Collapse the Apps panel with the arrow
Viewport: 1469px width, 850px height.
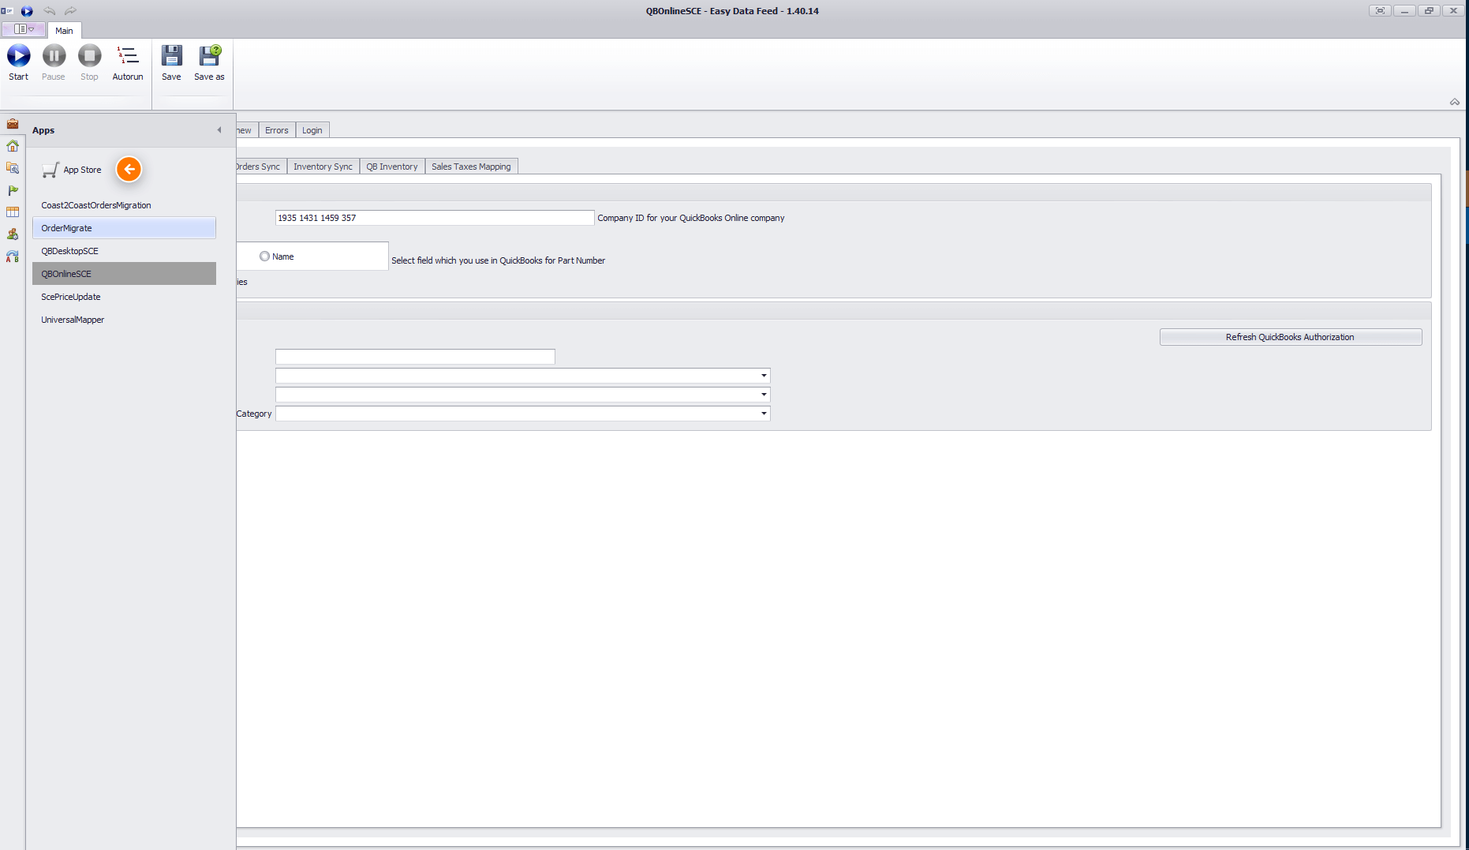tap(219, 130)
